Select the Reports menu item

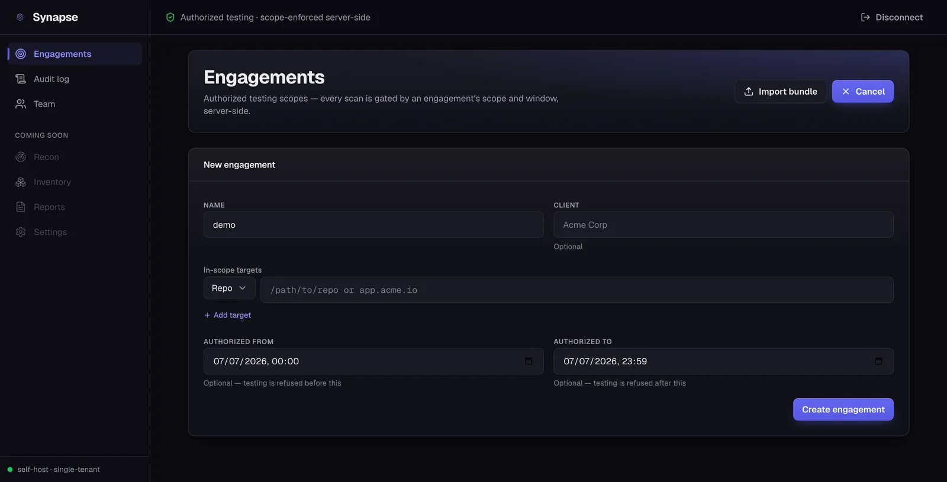click(x=75, y=207)
